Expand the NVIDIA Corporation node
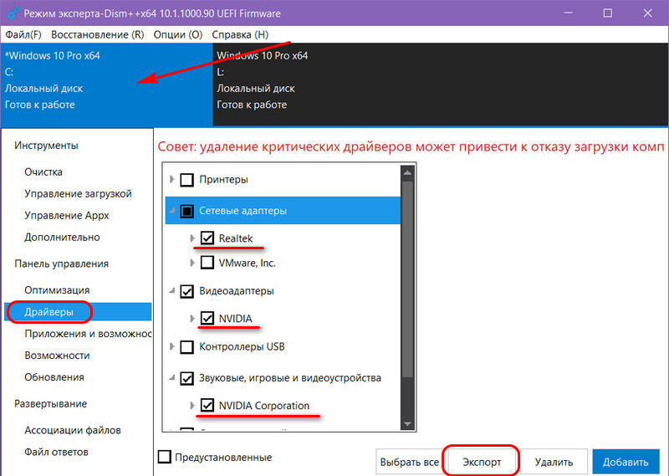The height and width of the screenshot is (476, 669). tap(192, 406)
